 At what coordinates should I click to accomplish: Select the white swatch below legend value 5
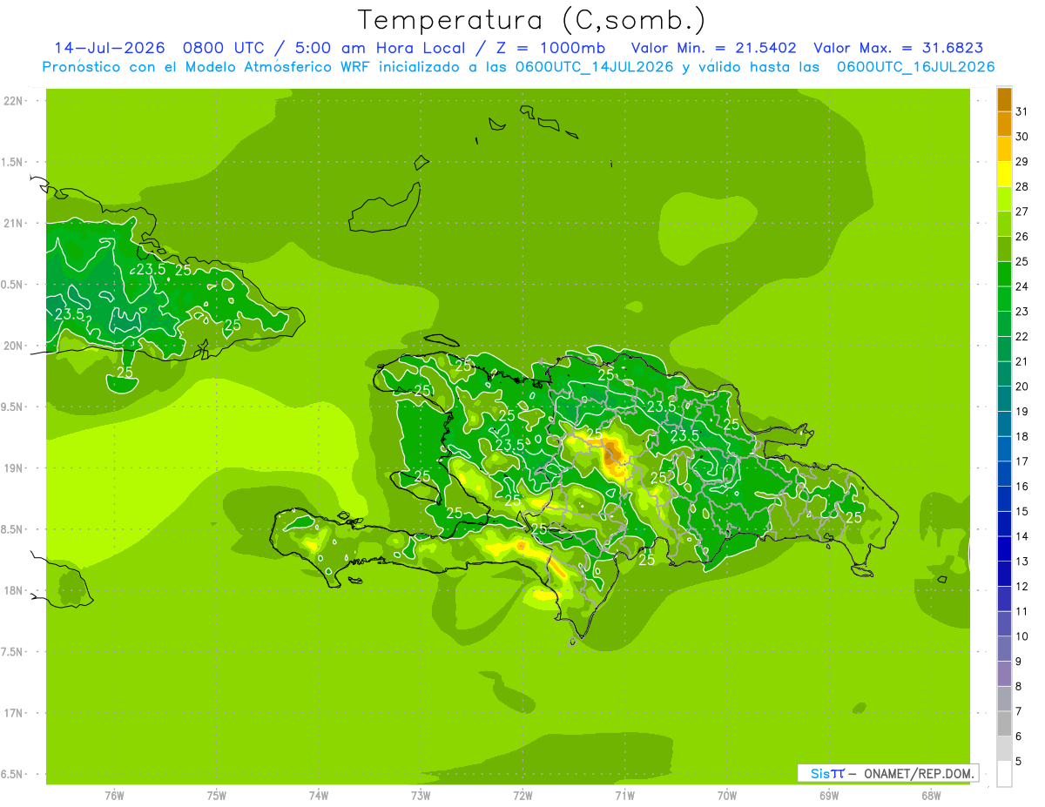[1004, 774]
